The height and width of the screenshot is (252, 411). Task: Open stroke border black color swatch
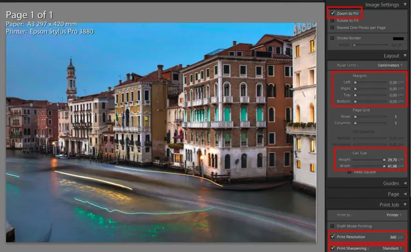[x=398, y=38]
